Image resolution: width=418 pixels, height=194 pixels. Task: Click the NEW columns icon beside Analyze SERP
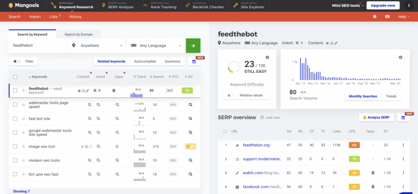pos(403,118)
